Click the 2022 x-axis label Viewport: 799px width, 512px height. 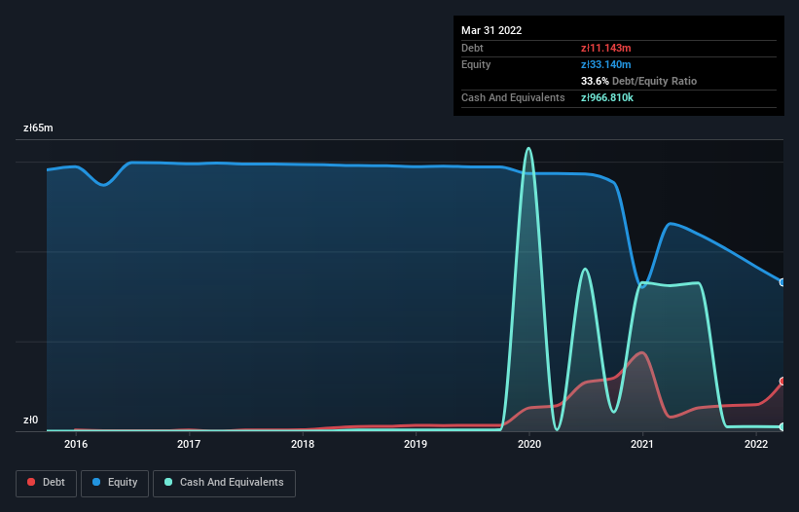pyautogui.click(x=756, y=444)
